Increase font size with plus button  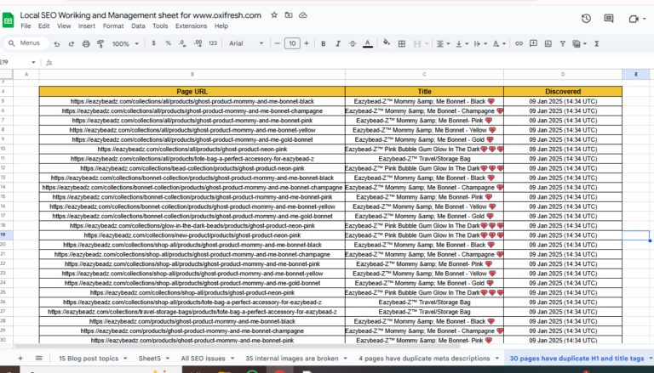click(307, 43)
